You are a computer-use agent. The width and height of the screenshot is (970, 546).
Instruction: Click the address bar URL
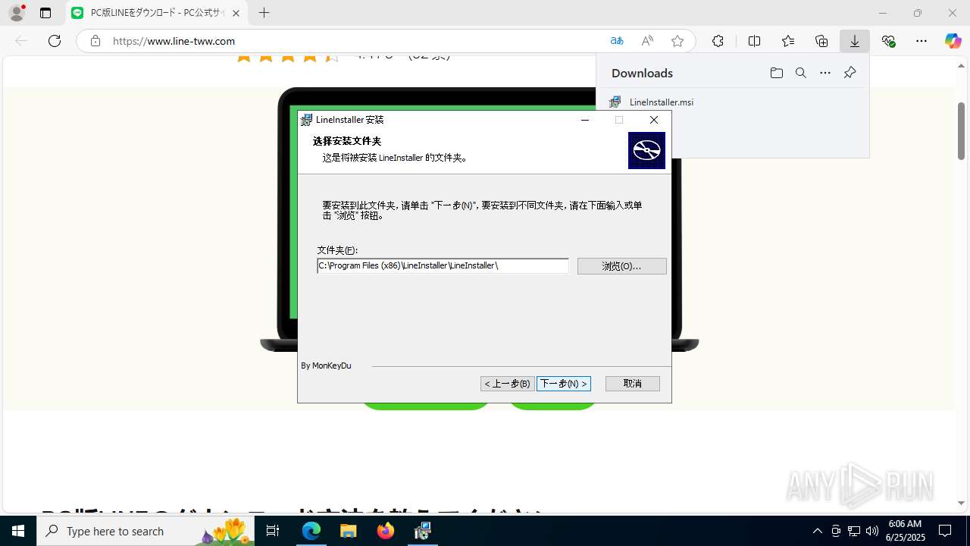(174, 41)
